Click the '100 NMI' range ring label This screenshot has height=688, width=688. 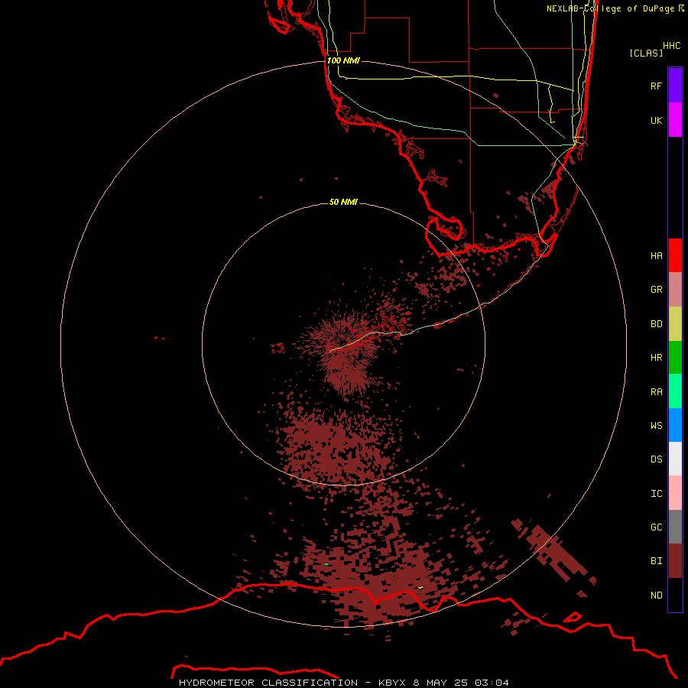click(x=343, y=60)
